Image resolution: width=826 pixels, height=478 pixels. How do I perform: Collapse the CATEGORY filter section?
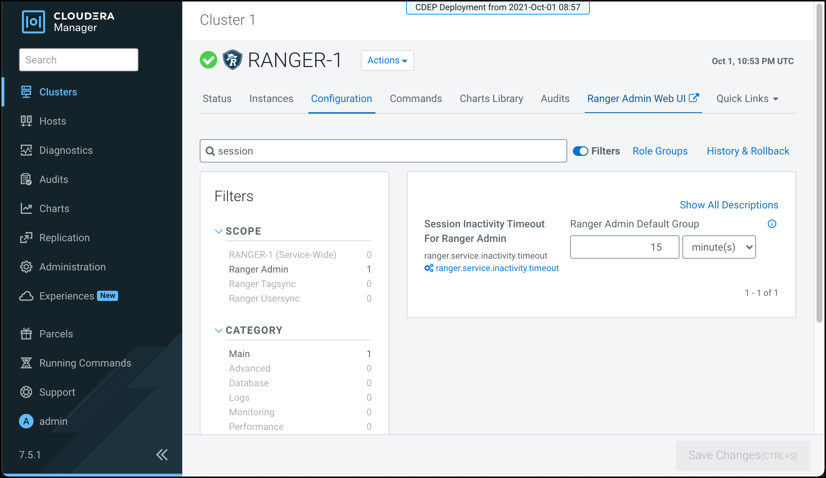[219, 330]
